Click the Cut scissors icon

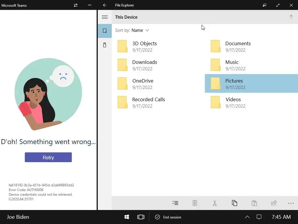(215, 203)
